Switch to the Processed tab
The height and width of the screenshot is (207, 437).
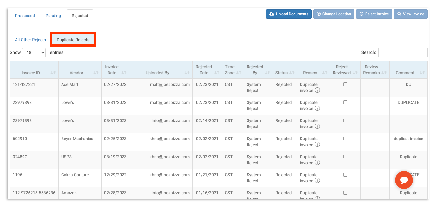[x=25, y=16]
